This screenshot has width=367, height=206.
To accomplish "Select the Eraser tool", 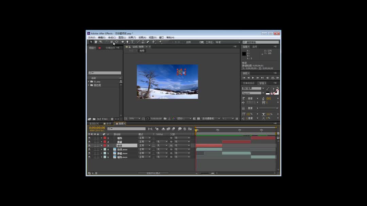I will [x=148, y=42].
